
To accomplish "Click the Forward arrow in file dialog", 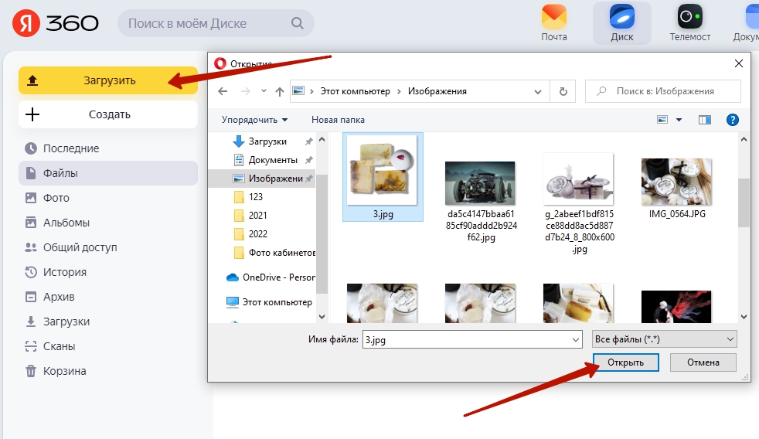I will click(x=246, y=91).
